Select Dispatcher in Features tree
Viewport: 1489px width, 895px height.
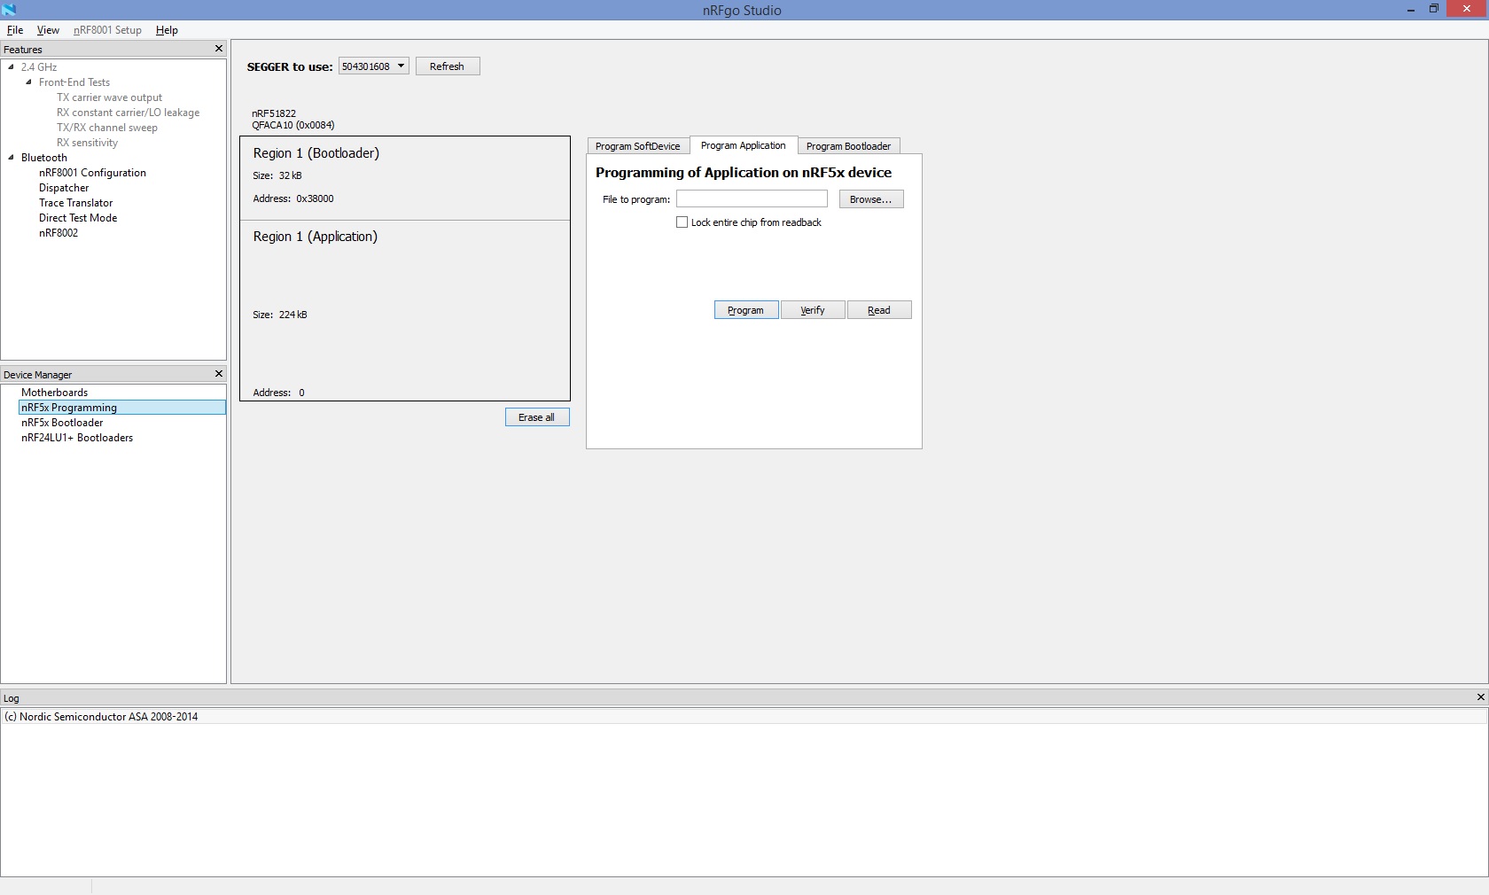pyautogui.click(x=64, y=188)
